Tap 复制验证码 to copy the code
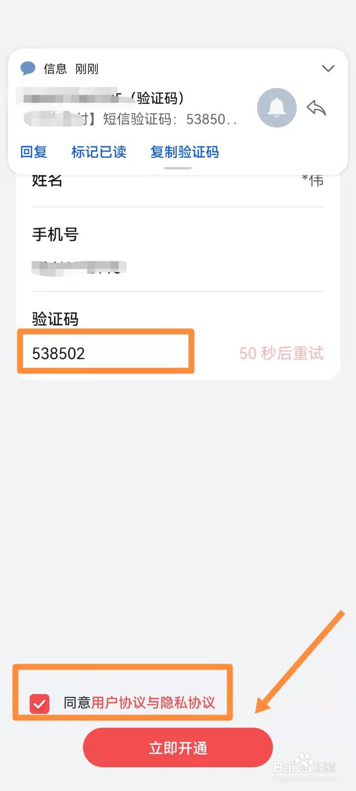The image size is (356, 791). click(x=184, y=152)
